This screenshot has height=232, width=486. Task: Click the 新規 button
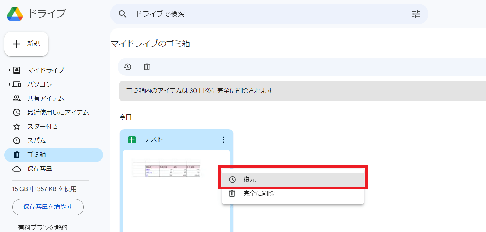pyautogui.click(x=26, y=44)
